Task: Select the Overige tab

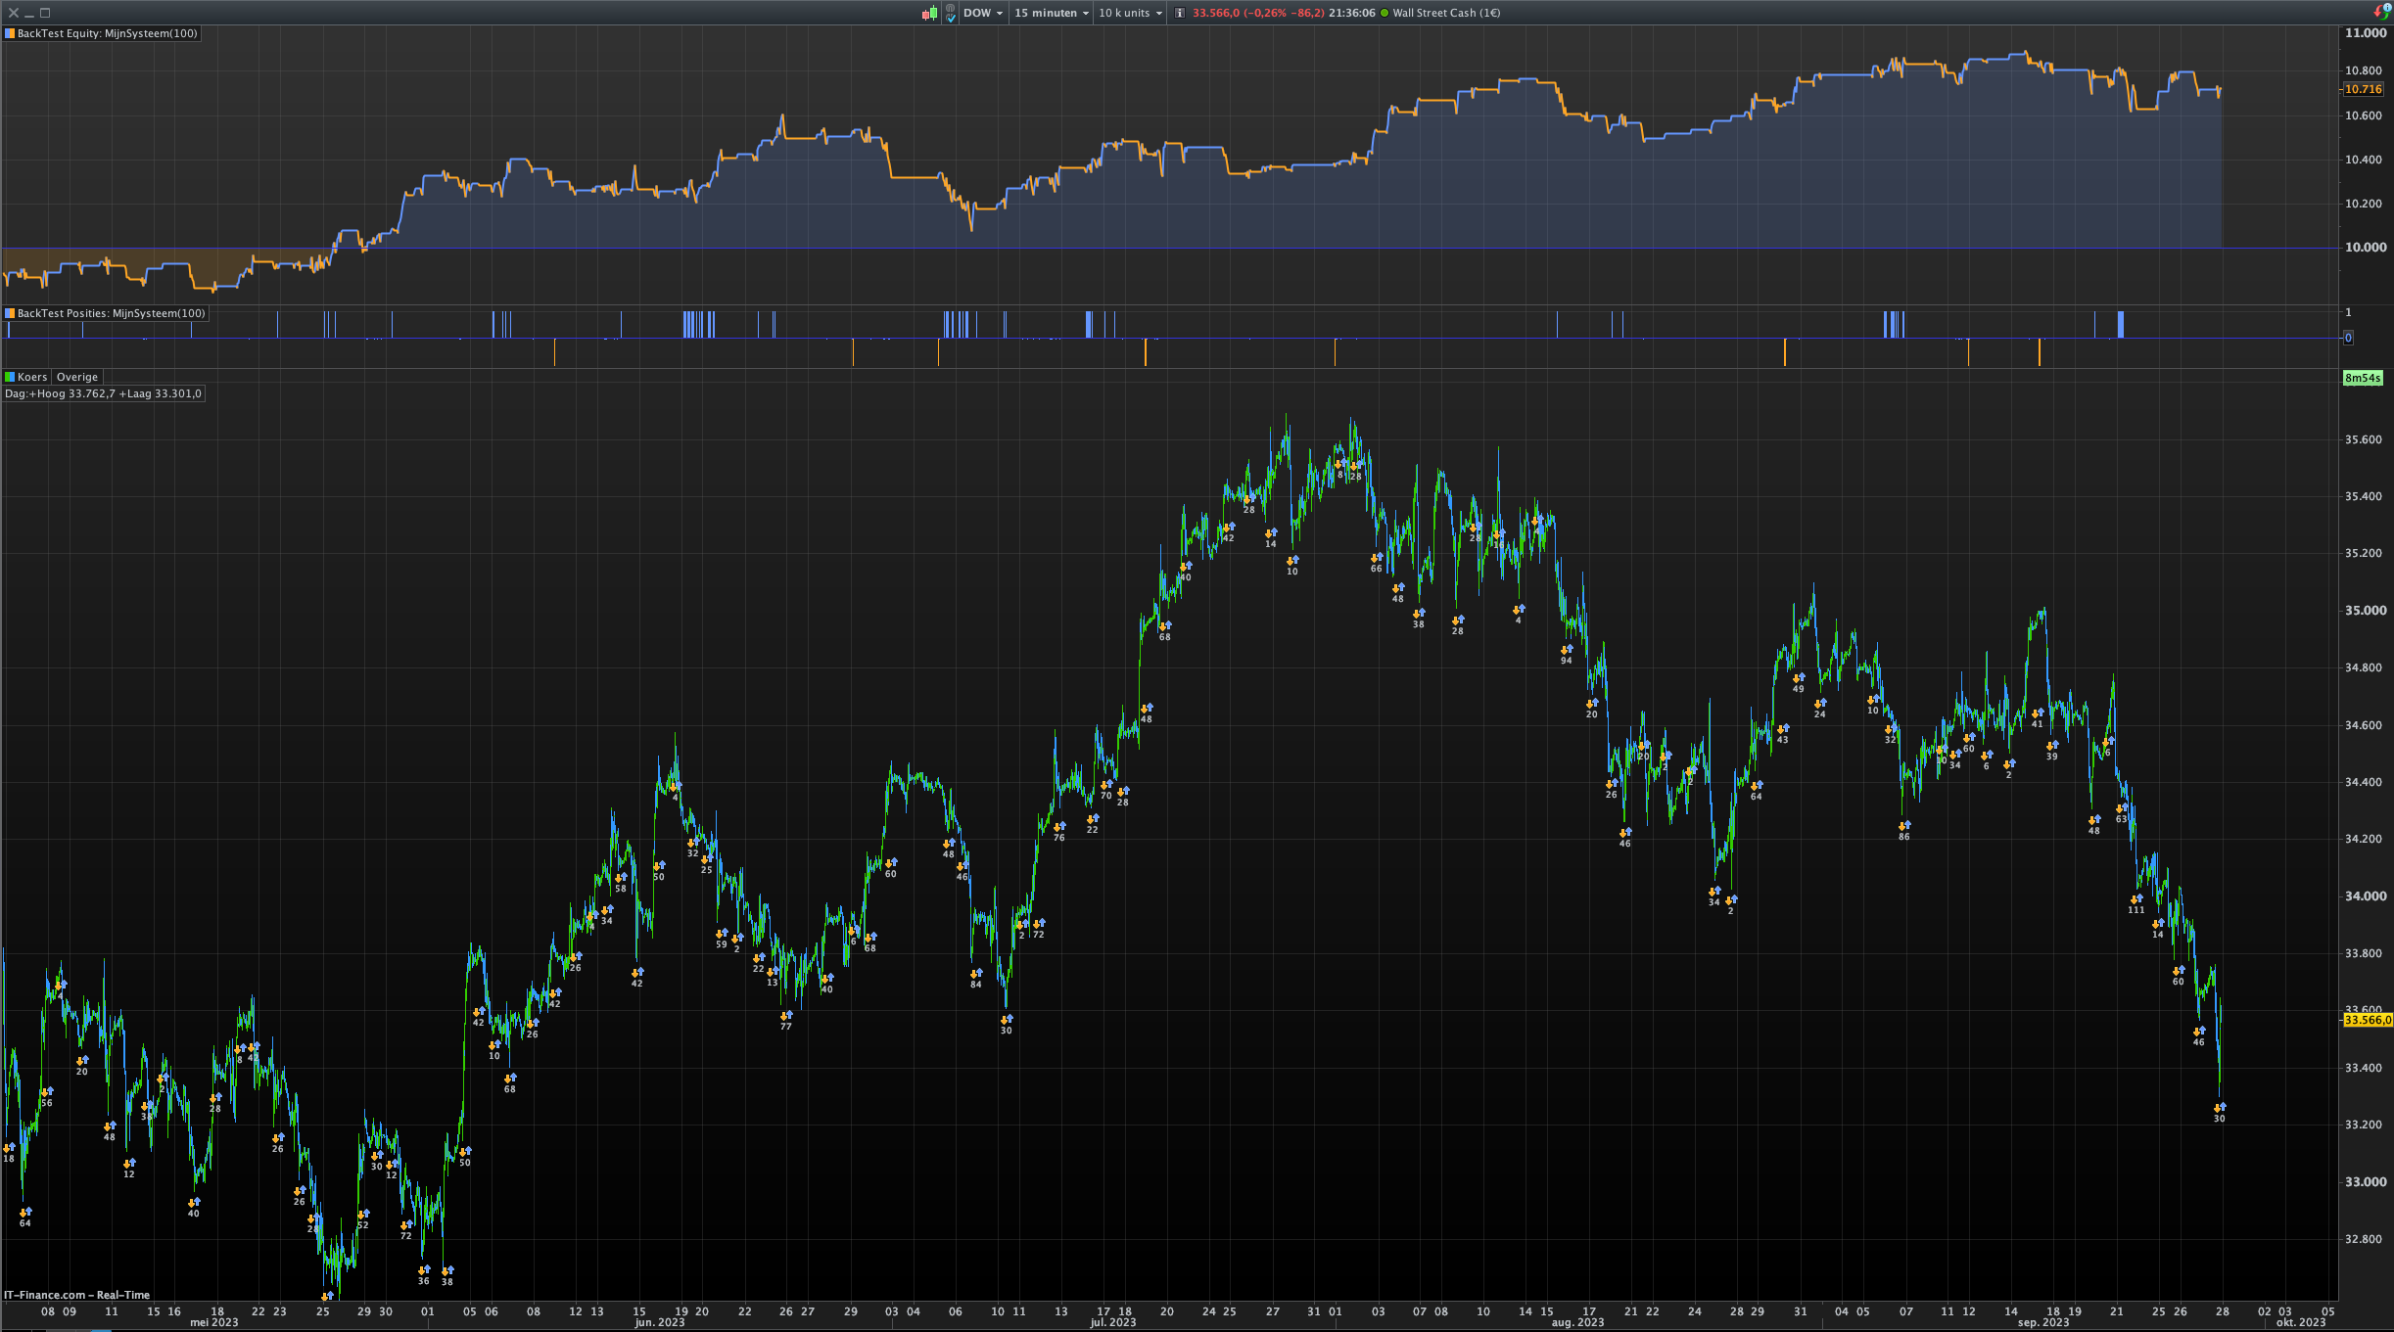Action: tap(77, 377)
